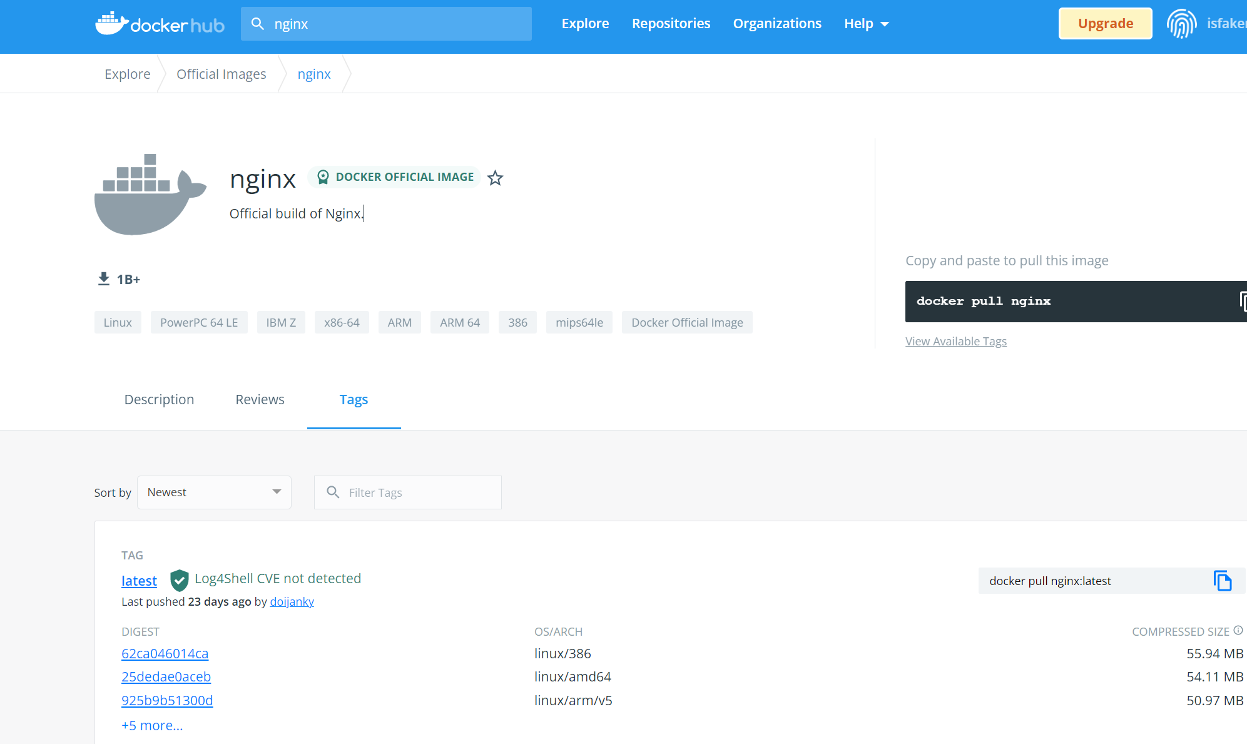This screenshot has height=744, width=1247.
Task: Open the Sort by Newest dropdown
Action: (214, 492)
